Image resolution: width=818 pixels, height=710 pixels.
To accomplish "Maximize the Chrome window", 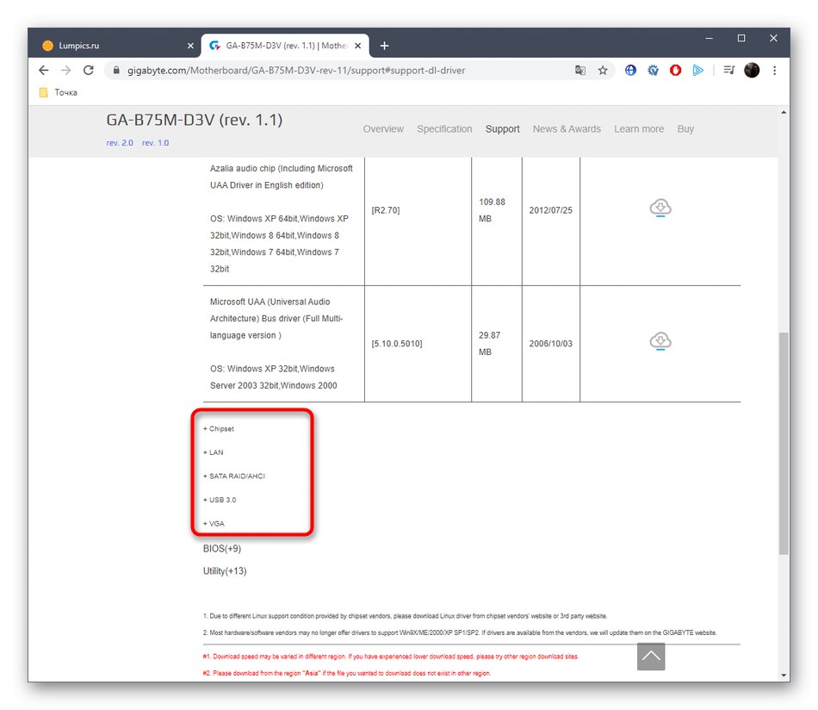I will (741, 38).
